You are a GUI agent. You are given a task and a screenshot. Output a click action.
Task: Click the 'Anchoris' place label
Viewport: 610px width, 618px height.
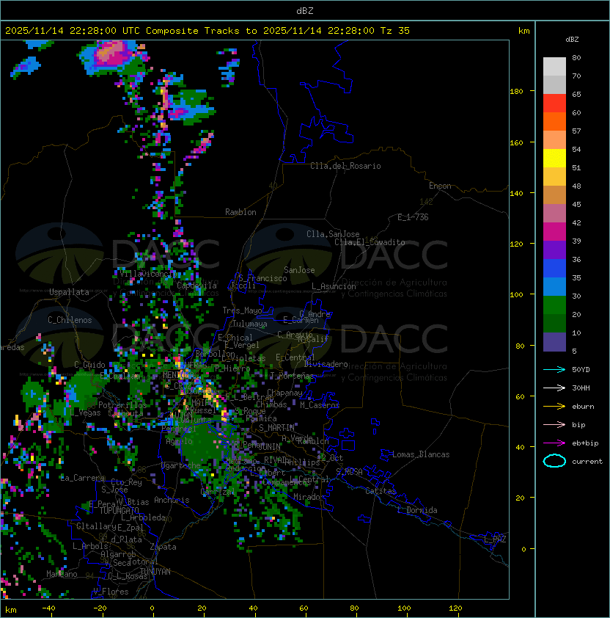[172, 500]
